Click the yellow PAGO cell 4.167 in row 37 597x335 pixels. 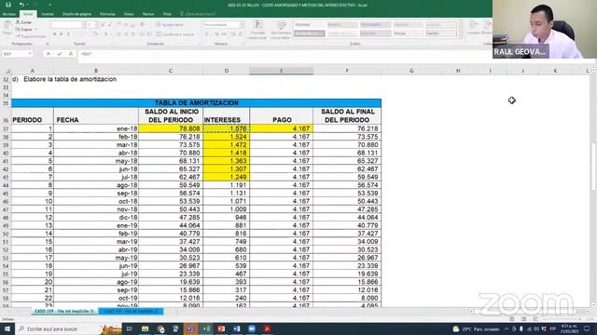point(282,128)
